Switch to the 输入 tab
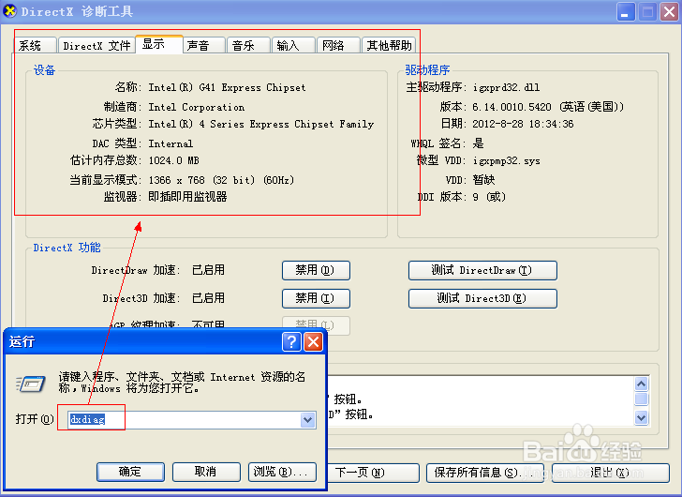Image resolution: width=682 pixels, height=497 pixels. pos(293,45)
